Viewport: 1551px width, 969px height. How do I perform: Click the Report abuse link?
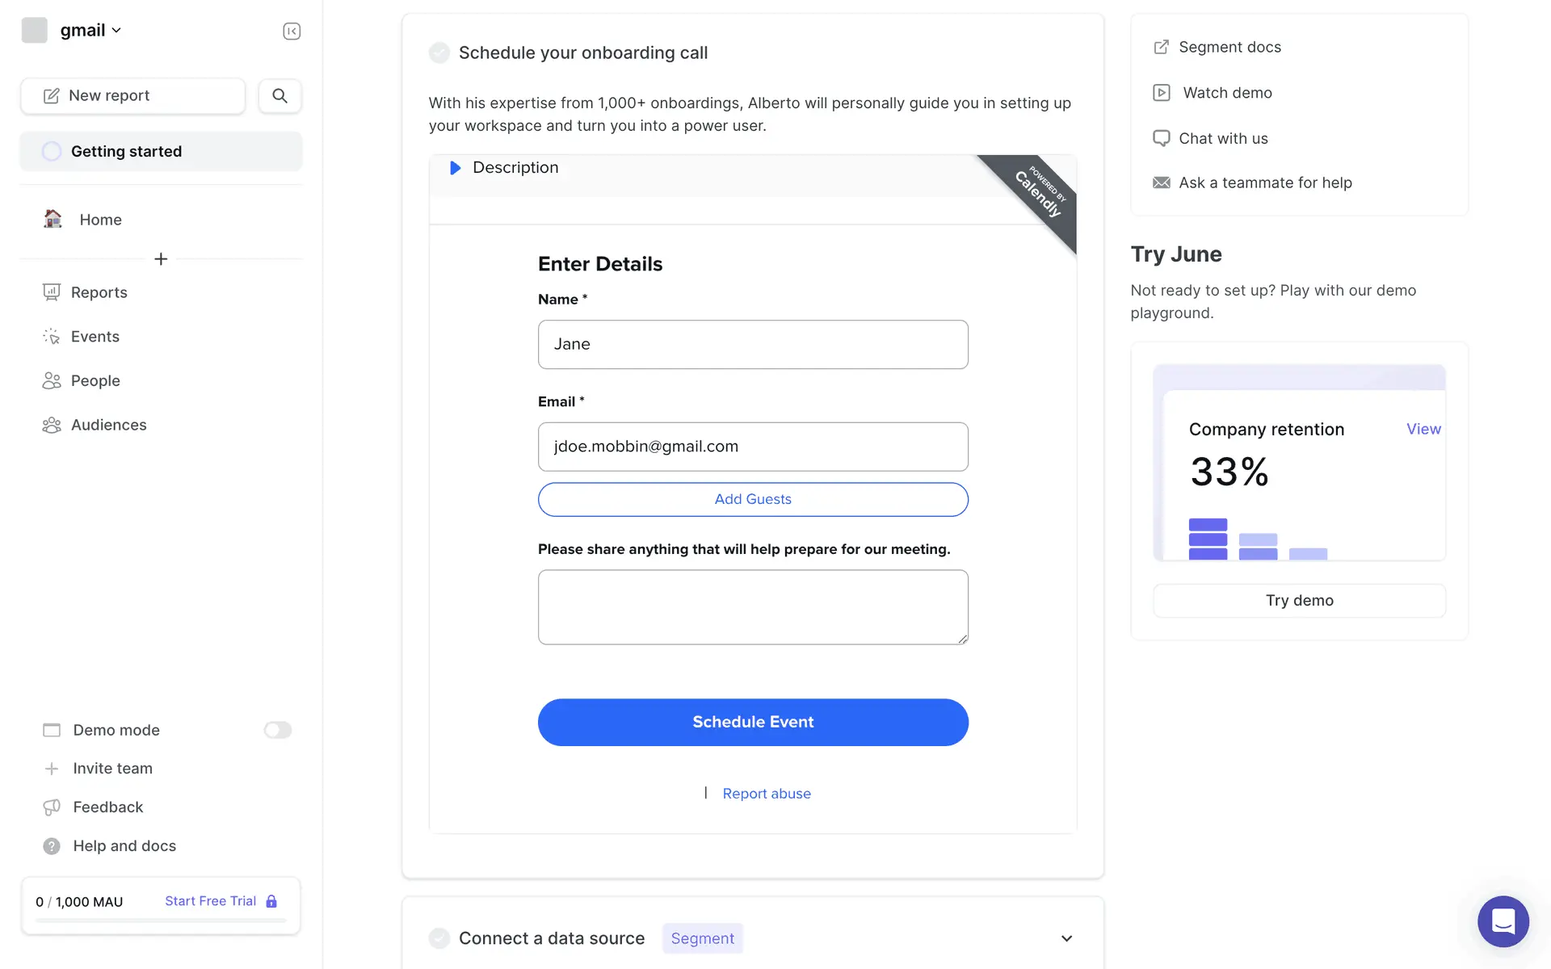pyautogui.click(x=766, y=794)
